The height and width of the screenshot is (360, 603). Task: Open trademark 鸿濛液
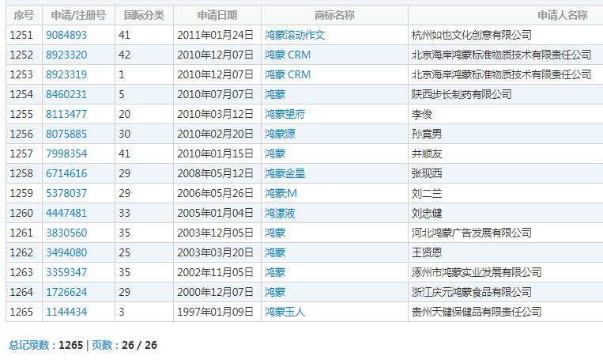[x=280, y=213]
